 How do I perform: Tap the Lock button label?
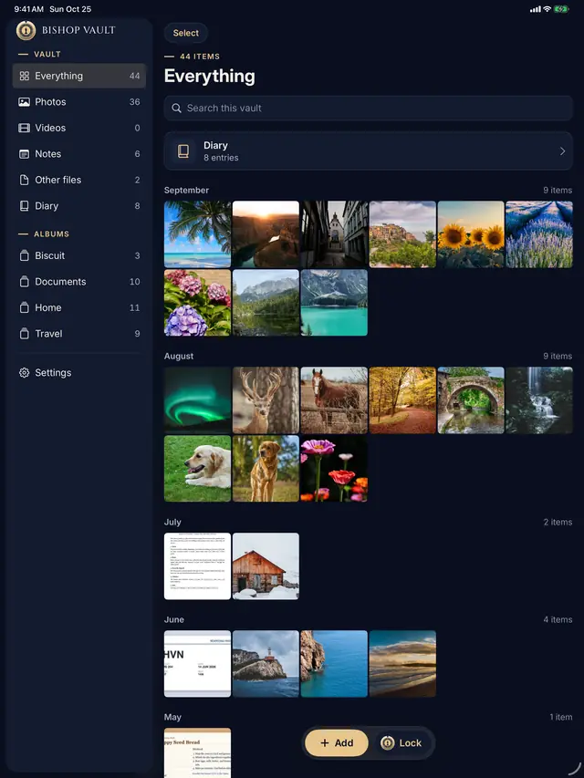point(411,742)
